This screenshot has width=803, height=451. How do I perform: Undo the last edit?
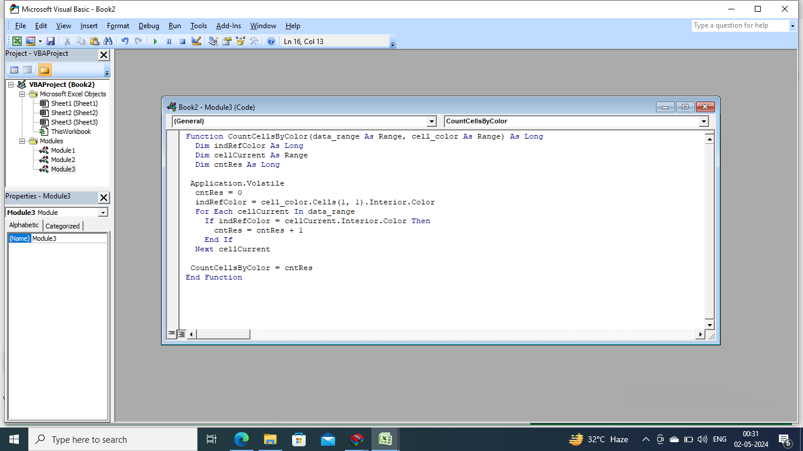(x=125, y=41)
